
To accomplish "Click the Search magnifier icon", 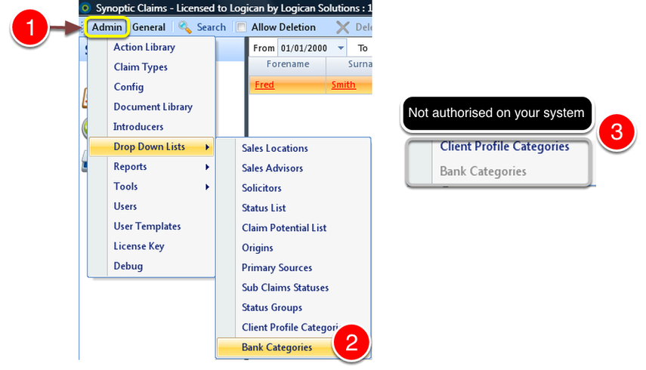I will [184, 27].
